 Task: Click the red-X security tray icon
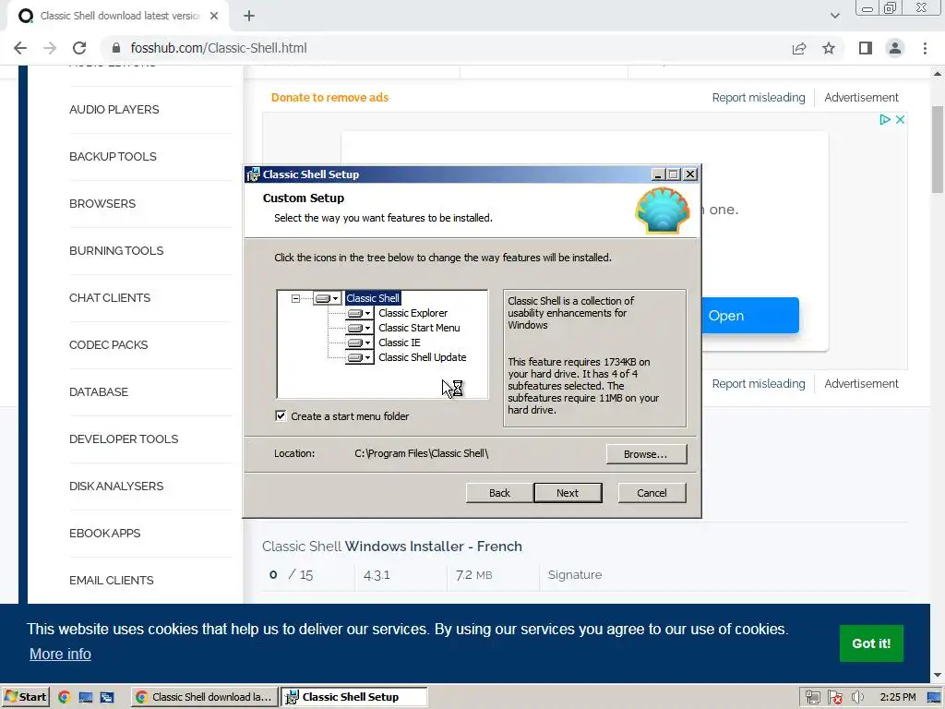834,698
